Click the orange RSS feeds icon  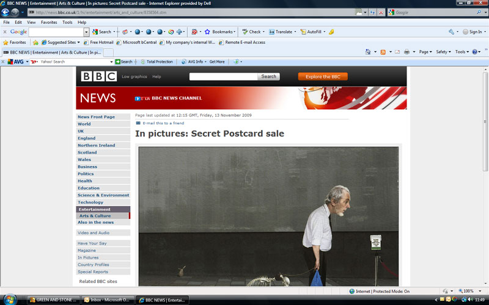[x=383, y=52]
